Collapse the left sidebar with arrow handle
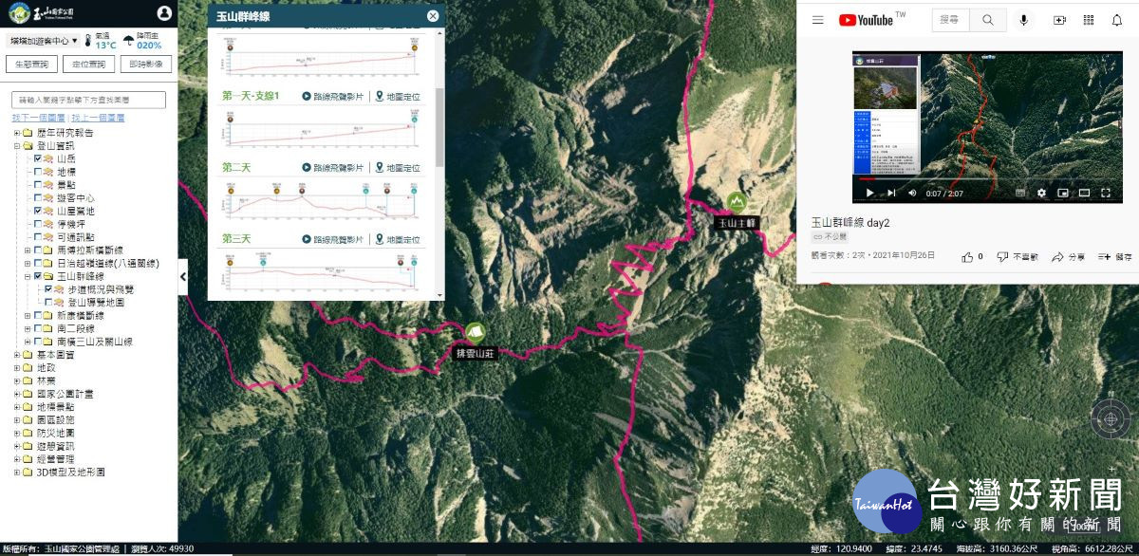The image size is (1139, 556). (183, 276)
